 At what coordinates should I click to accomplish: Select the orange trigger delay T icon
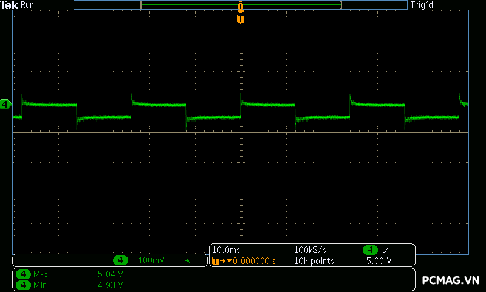click(x=215, y=261)
